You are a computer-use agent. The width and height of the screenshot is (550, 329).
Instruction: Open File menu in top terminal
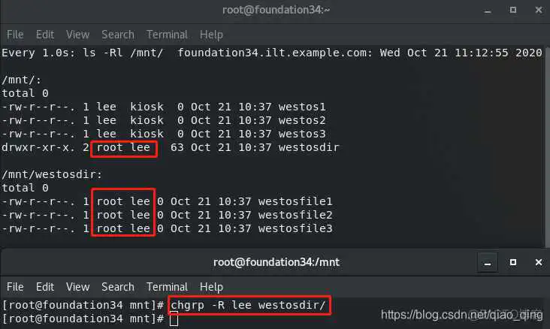15,35
